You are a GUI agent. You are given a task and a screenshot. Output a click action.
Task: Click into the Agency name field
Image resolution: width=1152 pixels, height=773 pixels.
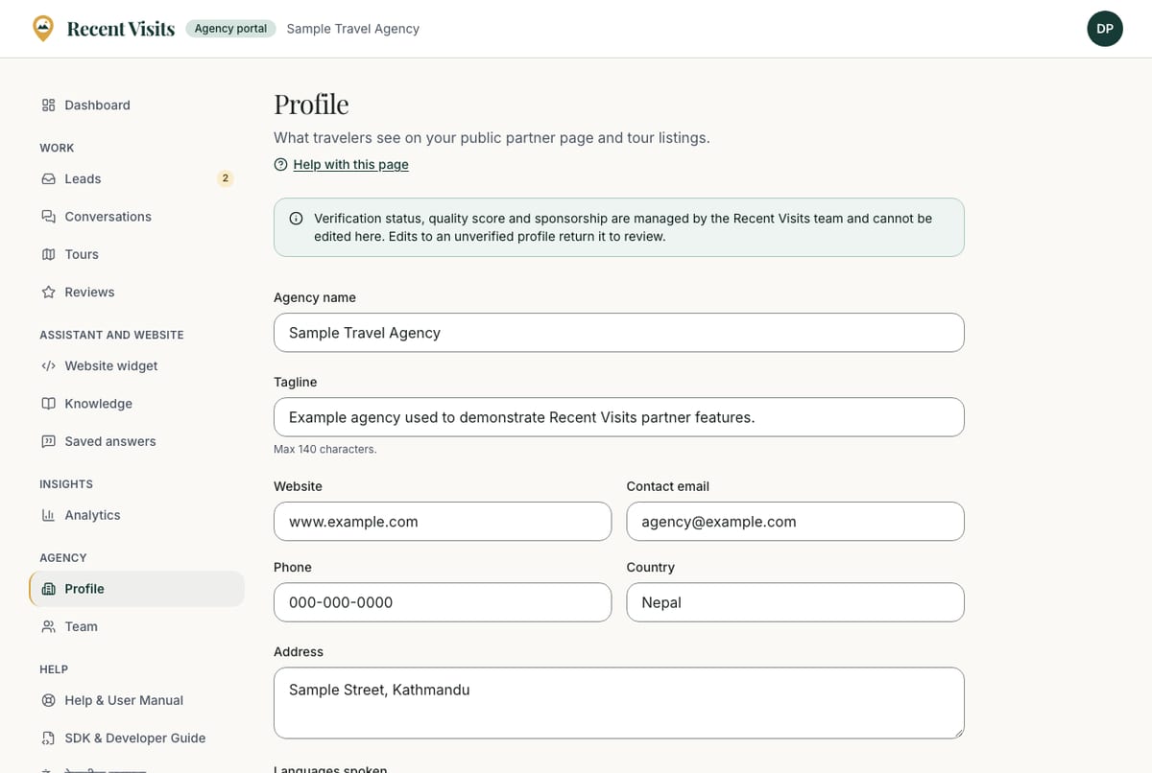618,333
